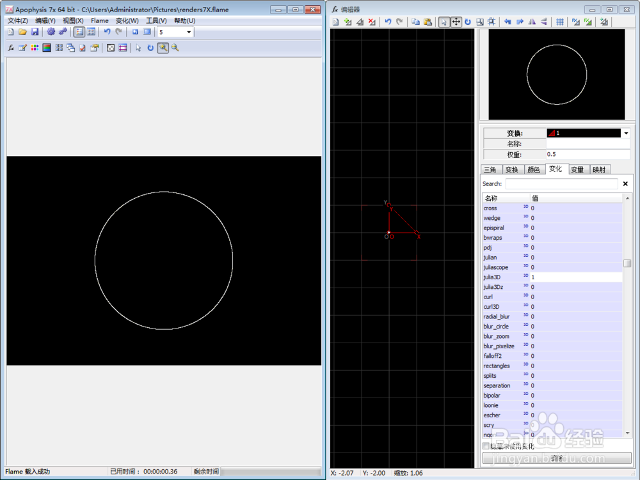Screen dimensions: 640x480
Task: Click the variation Search input box
Action: pyautogui.click(x=562, y=184)
